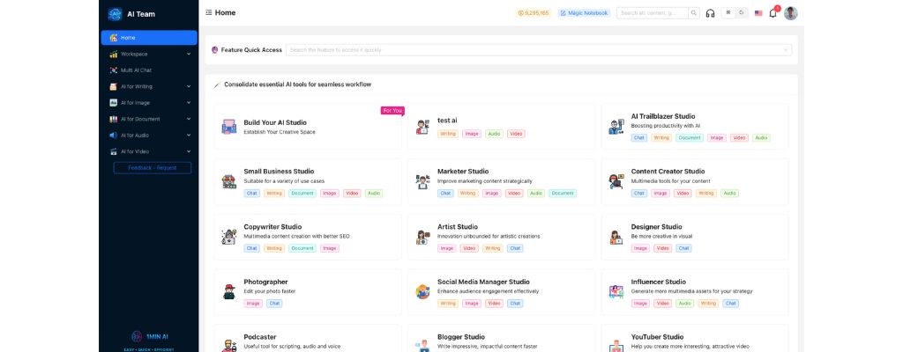This screenshot has height=352, width=903.
Task: Change language using the US flag icon
Action: pos(758,13)
